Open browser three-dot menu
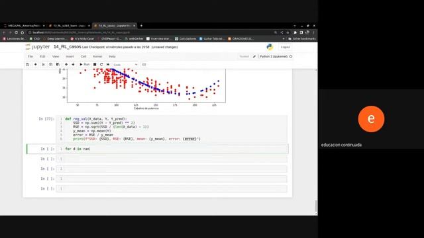Image resolution: width=424 pixels, height=238 pixels. (x=313, y=32)
